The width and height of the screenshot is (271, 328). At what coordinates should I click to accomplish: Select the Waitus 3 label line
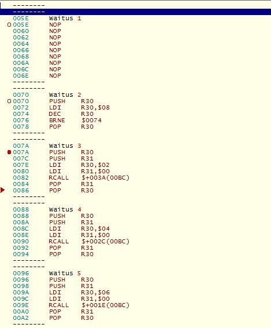point(135,145)
